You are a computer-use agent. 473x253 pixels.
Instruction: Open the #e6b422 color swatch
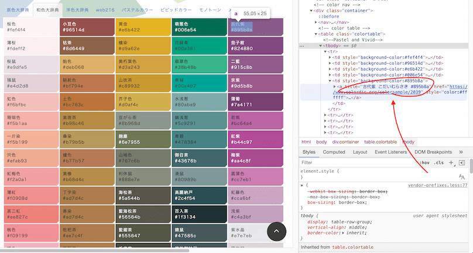pyautogui.click(x=143, y=27)
